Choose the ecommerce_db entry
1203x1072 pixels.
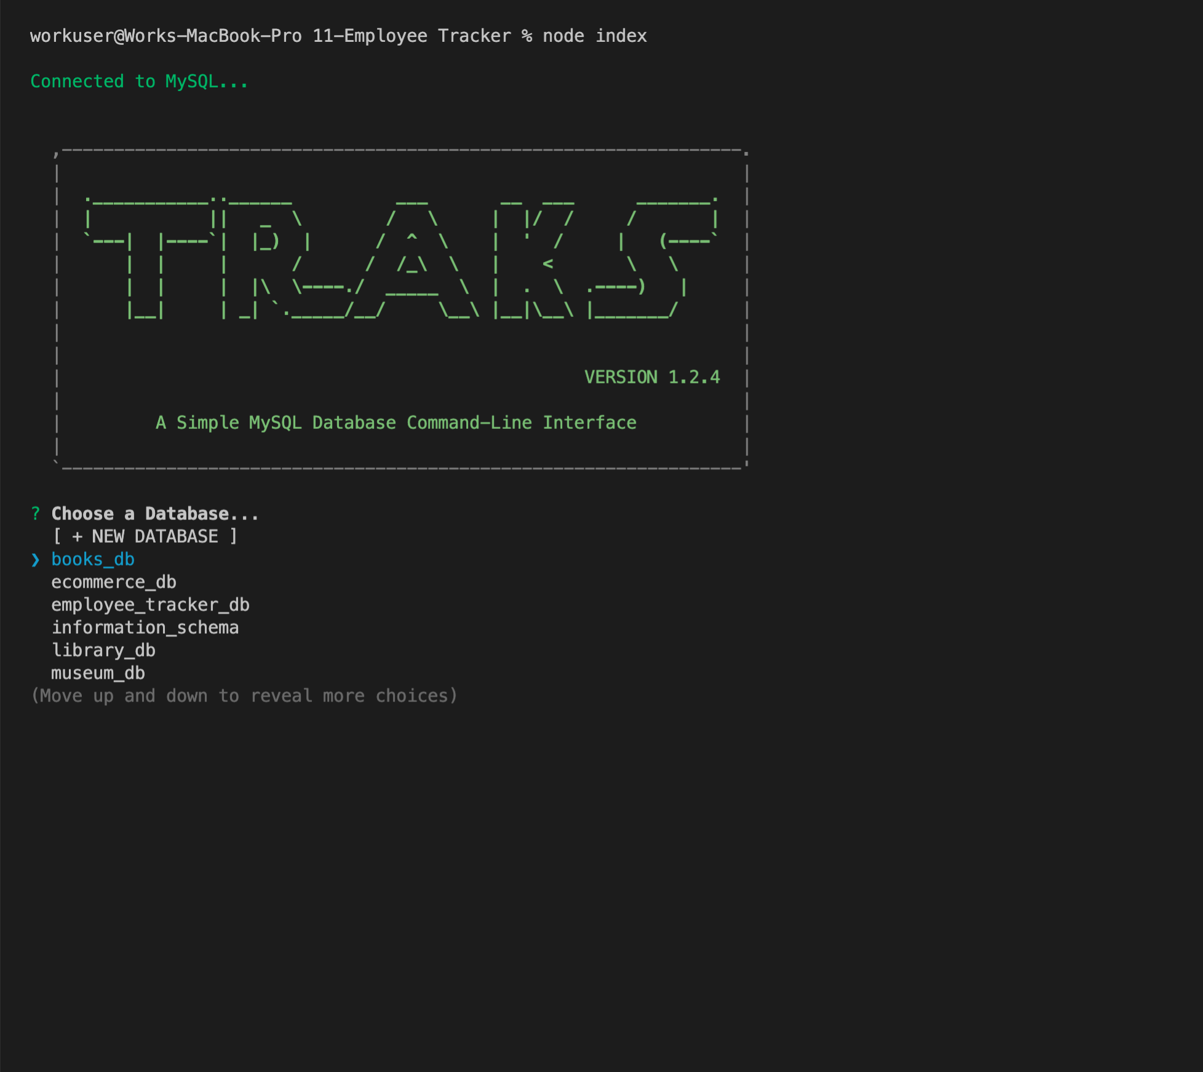point(113,582)
